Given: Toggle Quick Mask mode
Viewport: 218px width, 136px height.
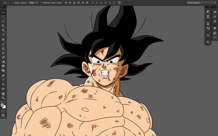Looking at the screenshot, I should pos(3,111).
